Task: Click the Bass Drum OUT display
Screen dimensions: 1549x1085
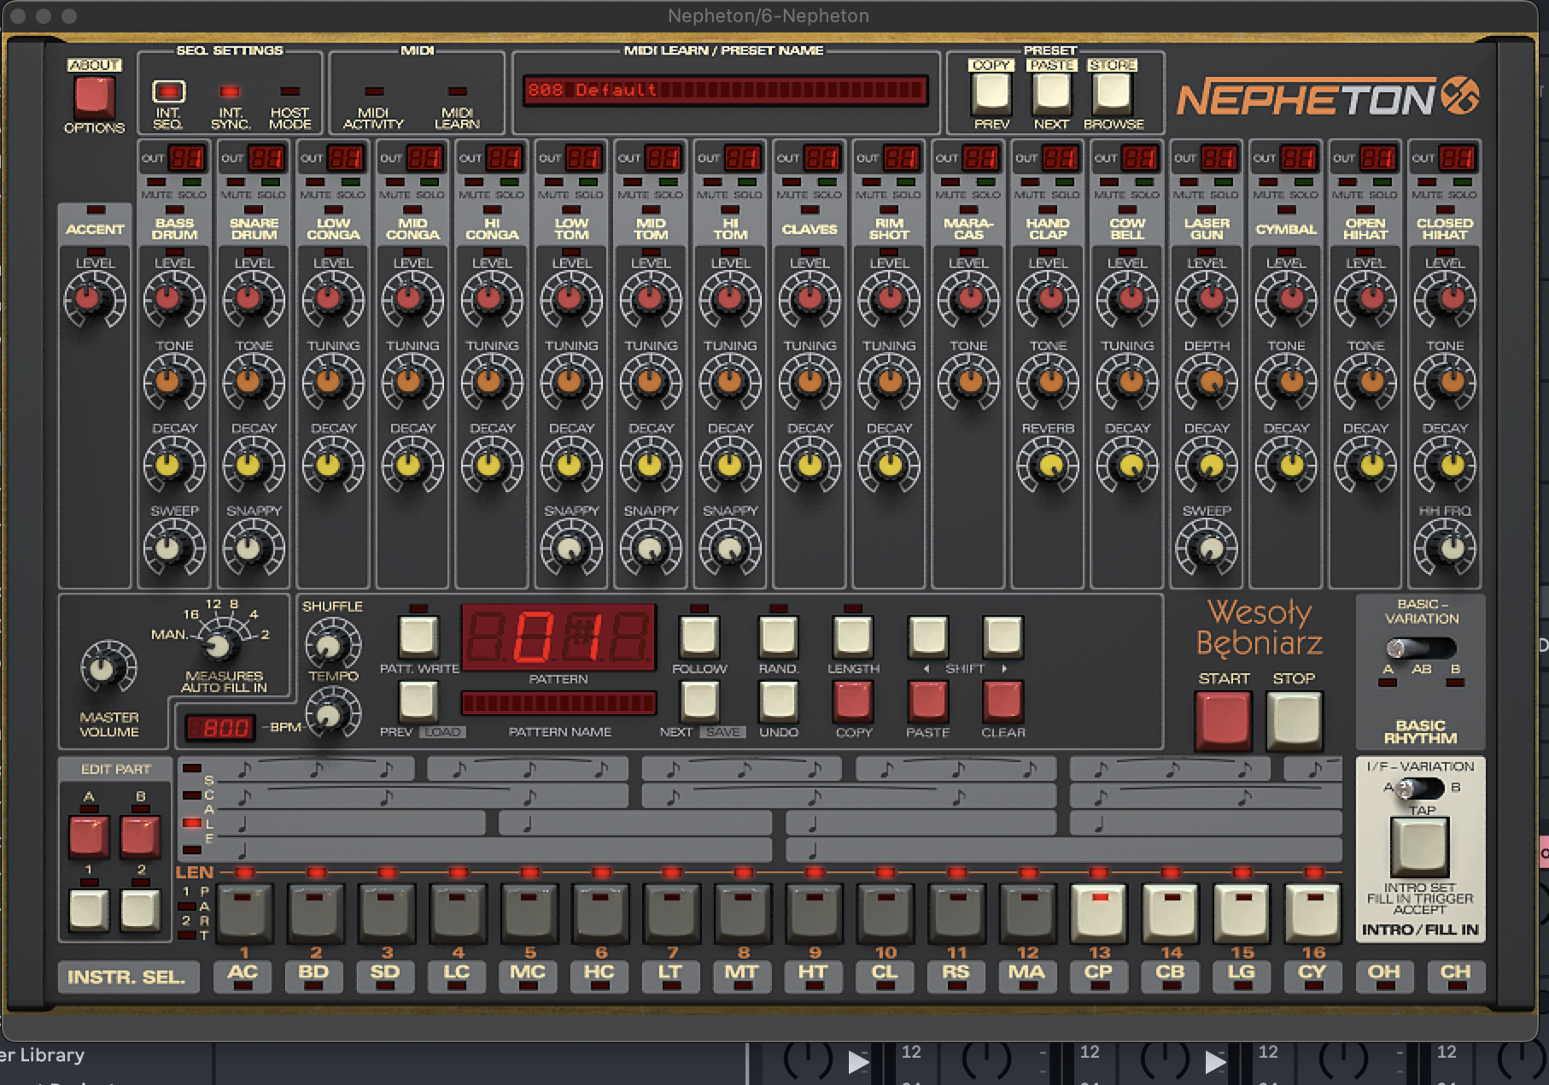Action: (x=186, y=158)
